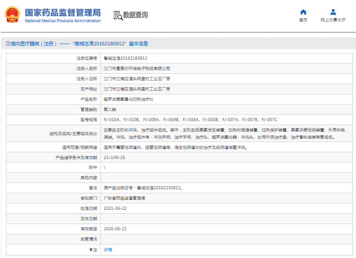The height and width of the screenshot is (258, 356).
Task: Click 产品名称 row label
Action: [89, 99]
